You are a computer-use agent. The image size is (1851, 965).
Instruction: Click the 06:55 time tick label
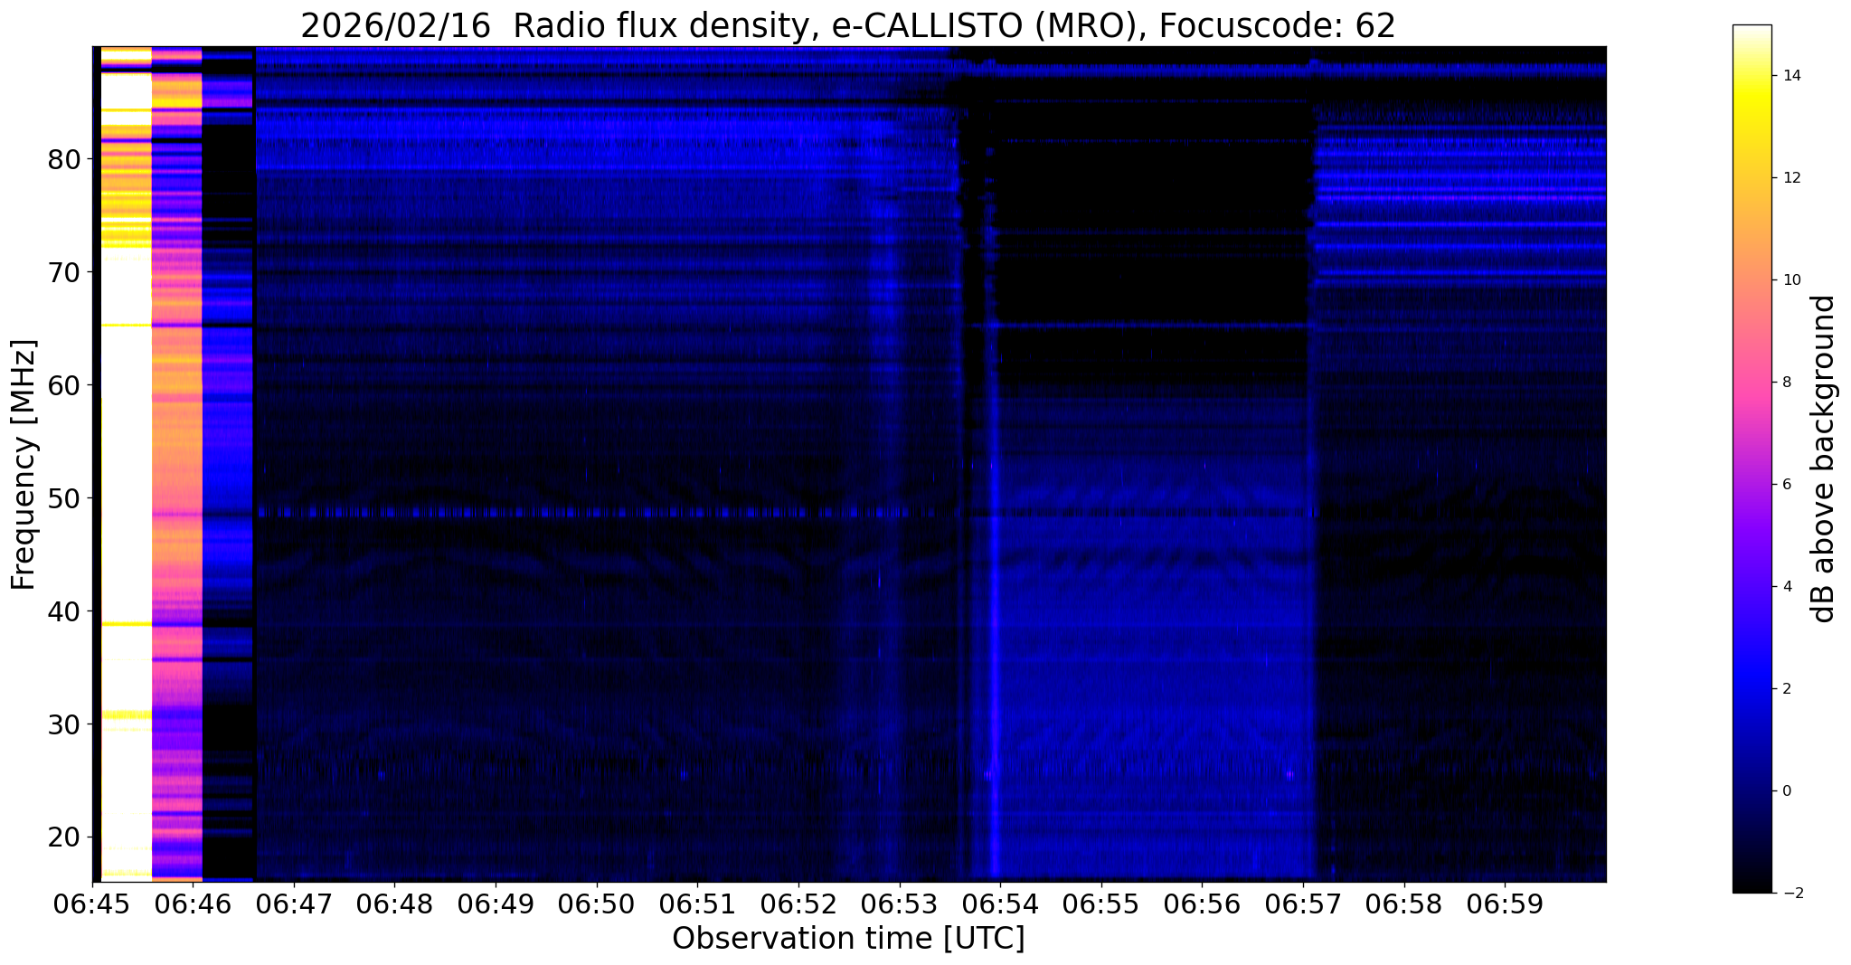[1101, 904]
